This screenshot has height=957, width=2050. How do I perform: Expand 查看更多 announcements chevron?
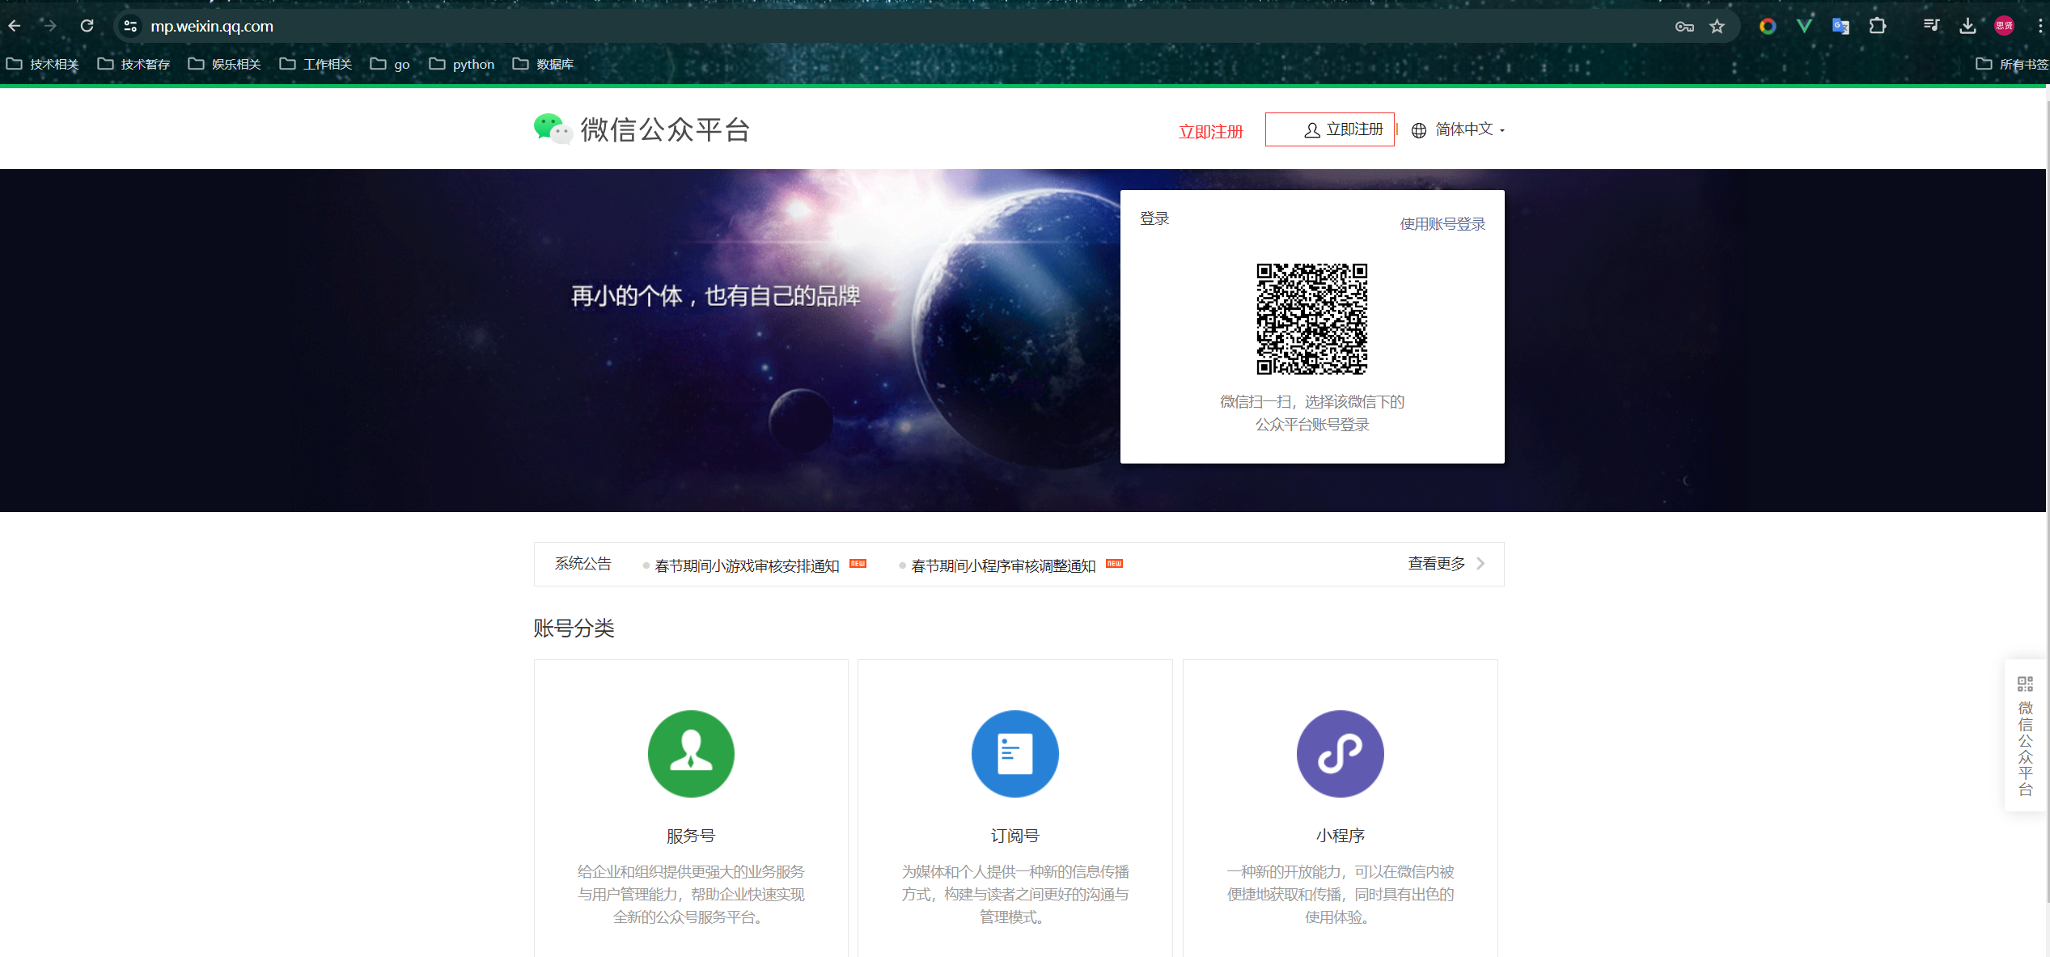1480,564
